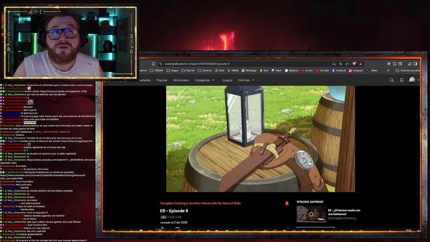Open the Para Ver bookmarks folder
The image size is (430, 242).
[188, 71]
